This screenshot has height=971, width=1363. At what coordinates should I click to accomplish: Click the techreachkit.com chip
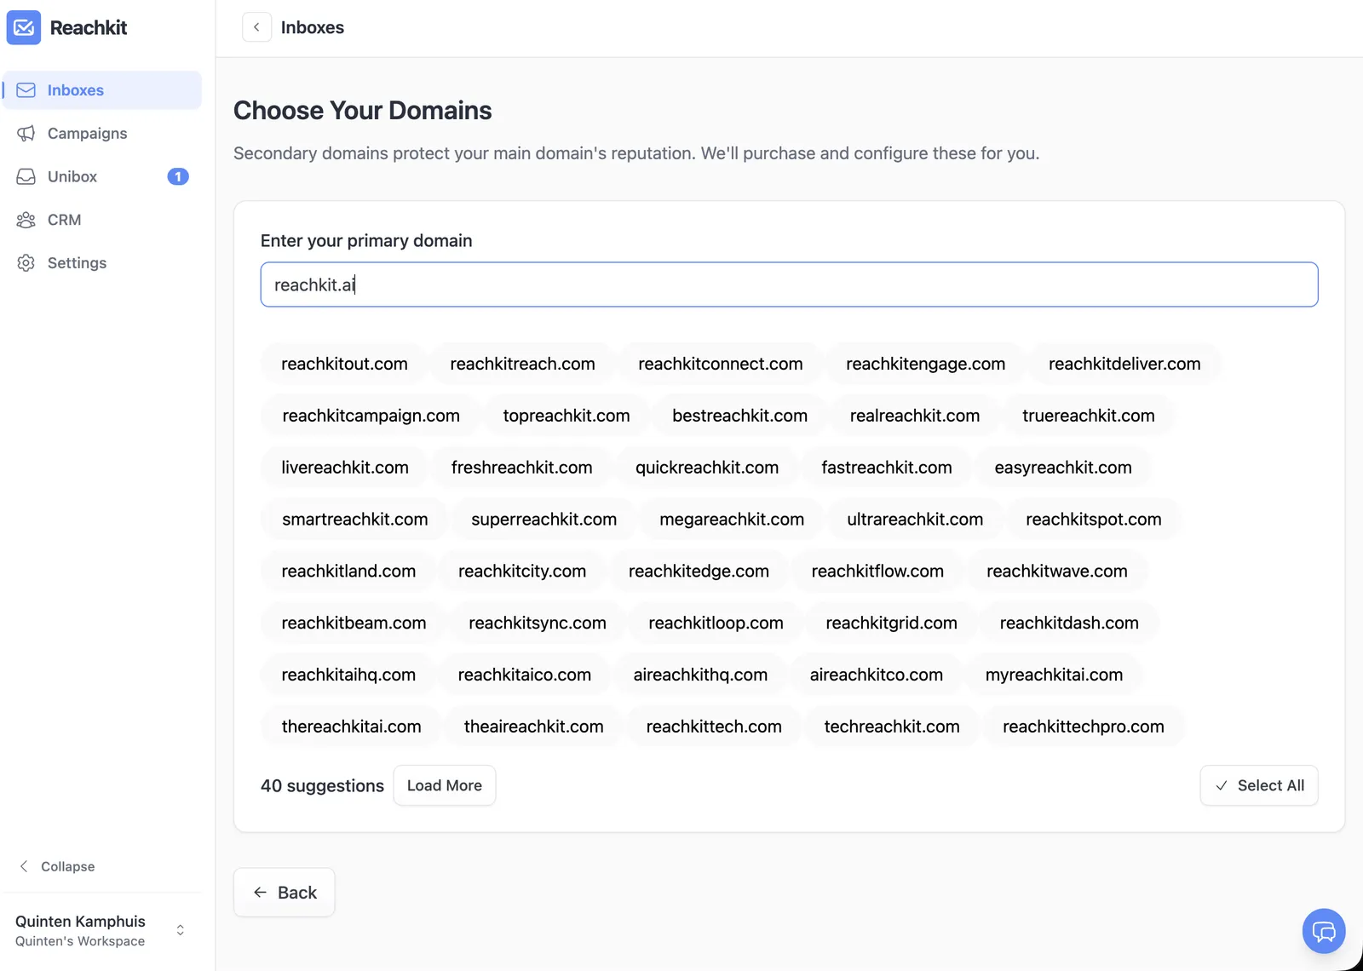click(x=892, y=727)
